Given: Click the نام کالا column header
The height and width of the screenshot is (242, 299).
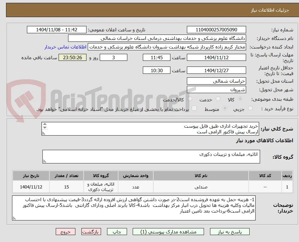Looking at the screenshot, I should tap(201, 175).
